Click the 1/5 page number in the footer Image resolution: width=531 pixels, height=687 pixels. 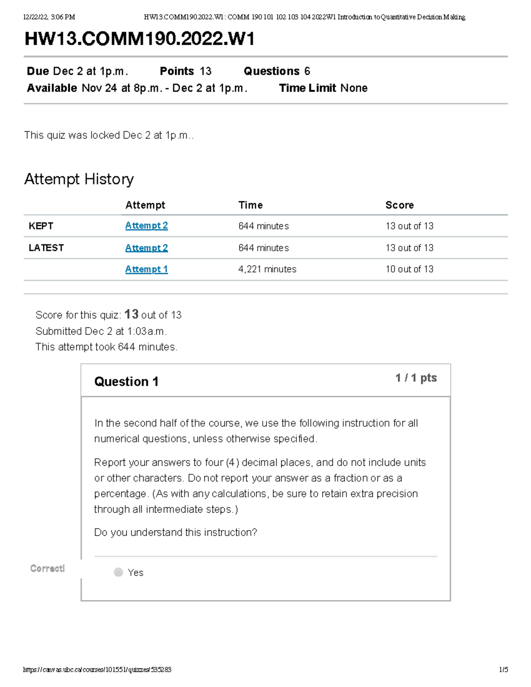click(x=504, y=670)
